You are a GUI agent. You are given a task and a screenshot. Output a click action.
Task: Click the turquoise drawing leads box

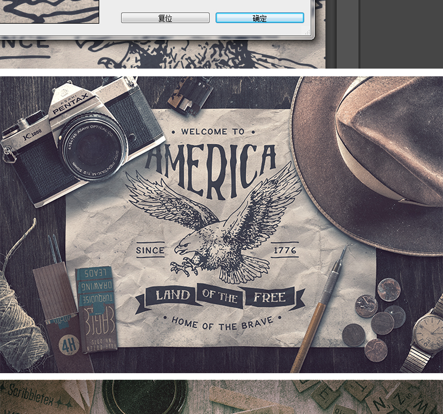pyautogui.click(x=95, y=308)
